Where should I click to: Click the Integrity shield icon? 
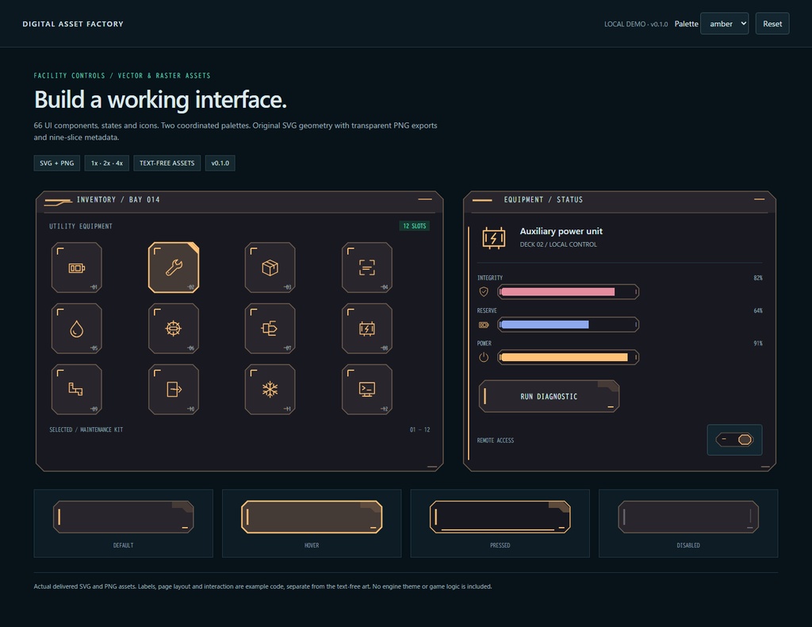click(484, 292)
